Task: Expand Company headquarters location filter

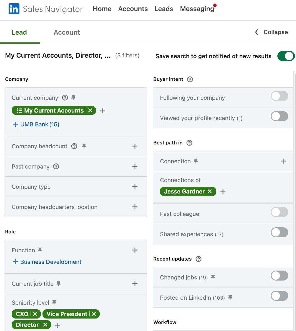Action: click(135, 207)
